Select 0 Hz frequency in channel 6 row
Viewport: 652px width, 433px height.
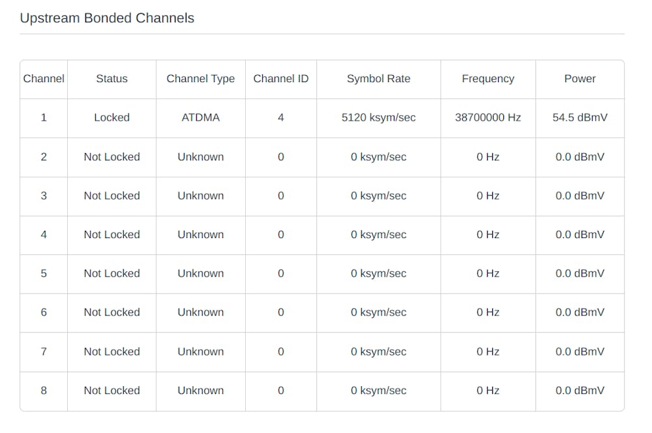click(488, 312)
